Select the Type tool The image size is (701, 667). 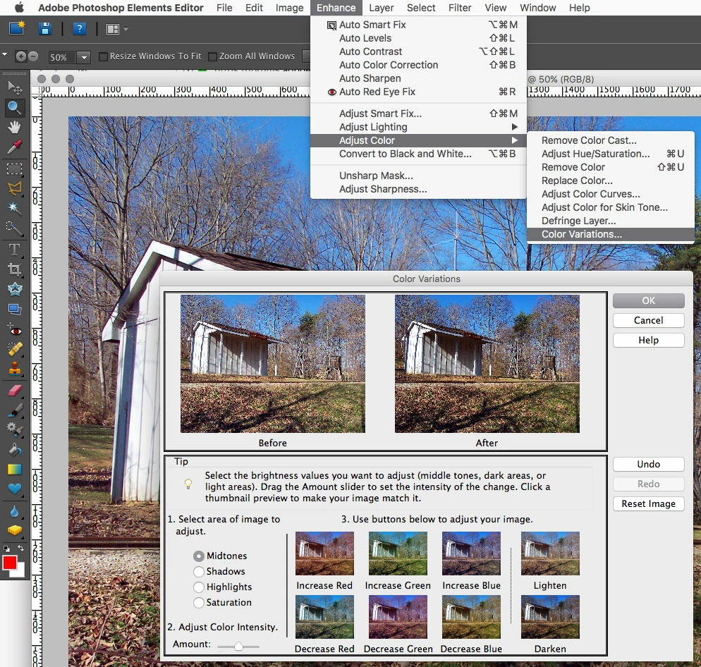14,250
